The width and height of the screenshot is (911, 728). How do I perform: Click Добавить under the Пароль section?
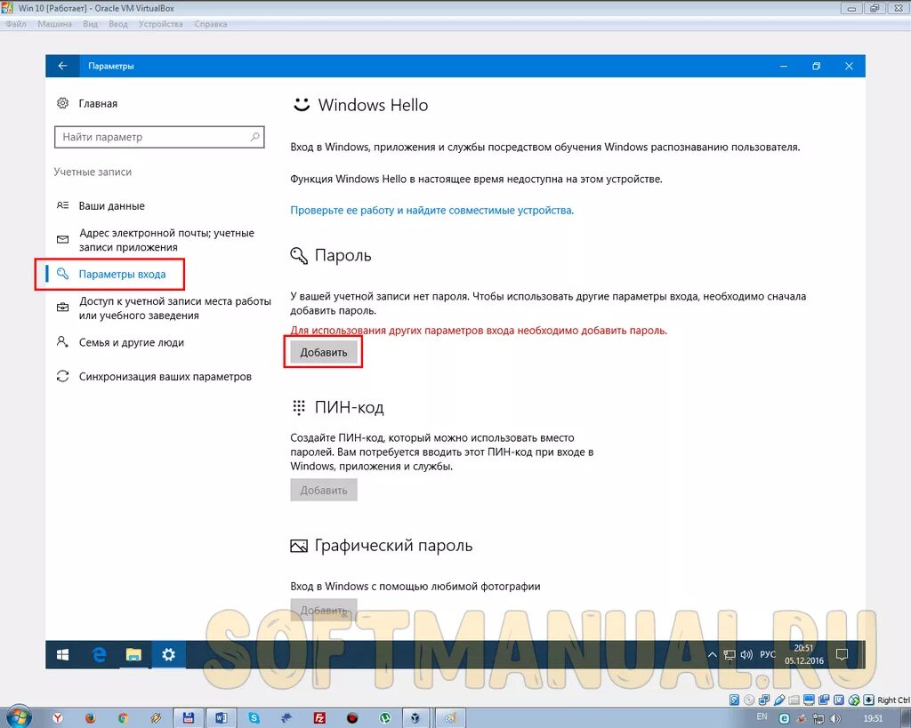click(324, 352)
